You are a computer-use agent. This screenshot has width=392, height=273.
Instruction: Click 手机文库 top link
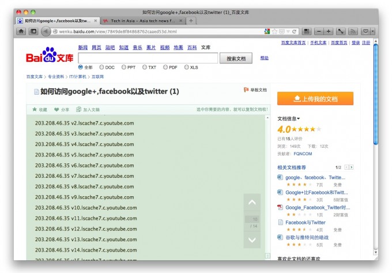point(318,43)
